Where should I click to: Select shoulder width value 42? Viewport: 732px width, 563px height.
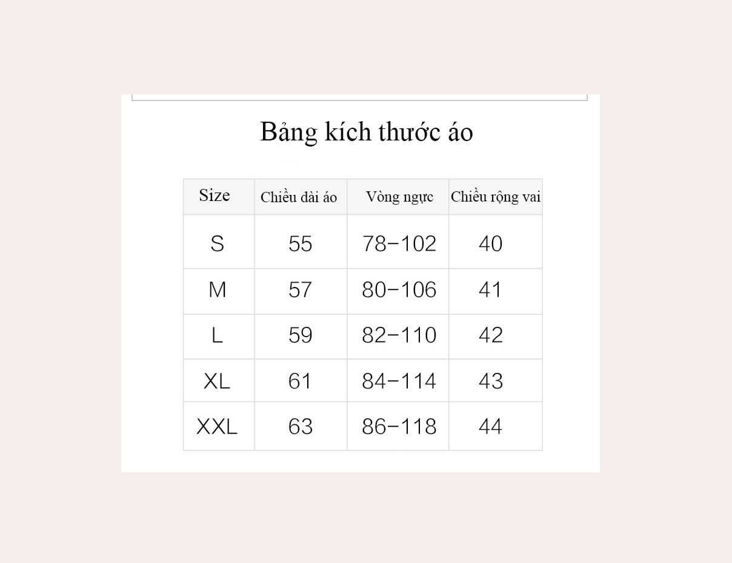pos(491,335)
